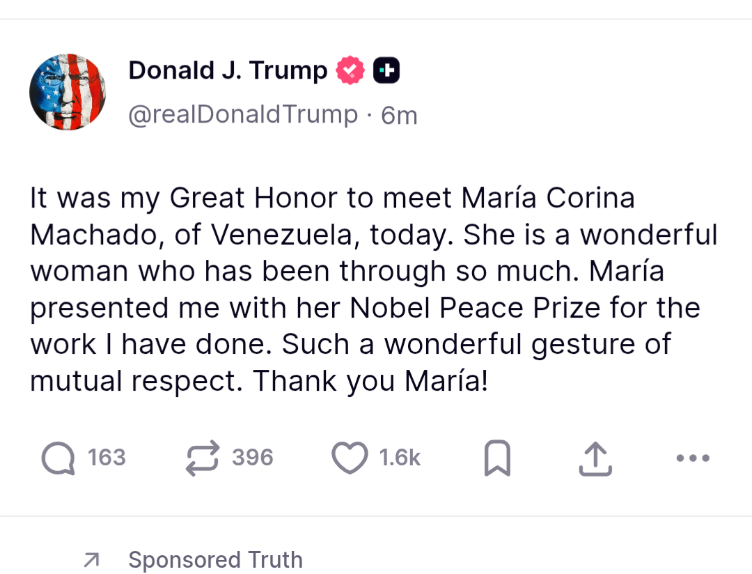Open Donald J. Trump display name link
Screen dimensions: 752x574
click(228, 70)
